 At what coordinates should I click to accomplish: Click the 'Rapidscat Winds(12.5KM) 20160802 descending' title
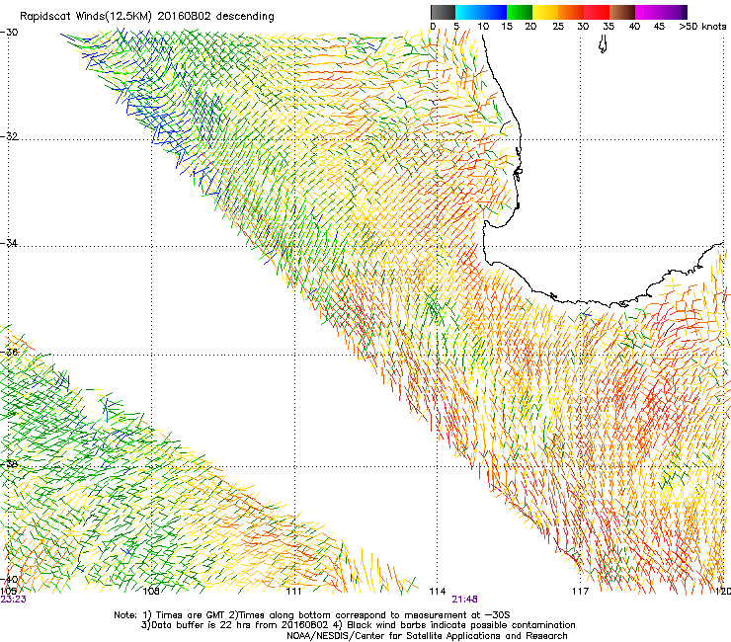pyautogui.click(x=147, y=17)
